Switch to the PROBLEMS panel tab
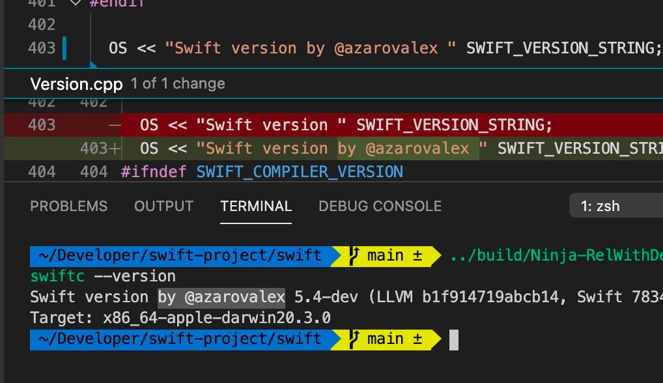Viewport: 663px width, 383px height. coord(69,206)
